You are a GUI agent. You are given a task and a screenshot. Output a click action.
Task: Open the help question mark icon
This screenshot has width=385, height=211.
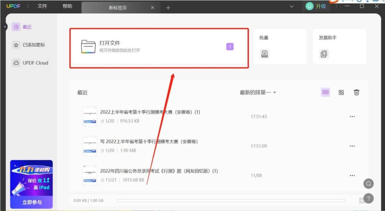pos(369,198)
